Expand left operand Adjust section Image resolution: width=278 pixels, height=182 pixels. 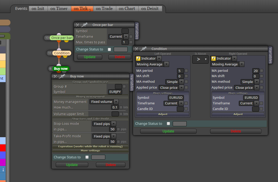[x=163, y=114]
